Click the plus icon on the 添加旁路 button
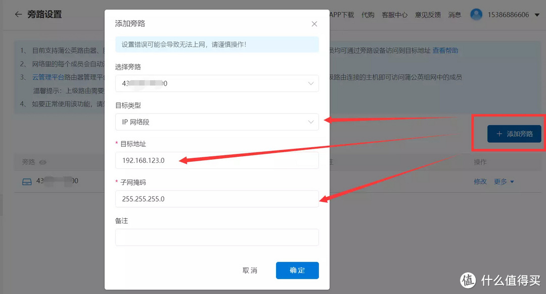This screenshot has width=546, height=294. pyautogui.click(x=499, y=134)
